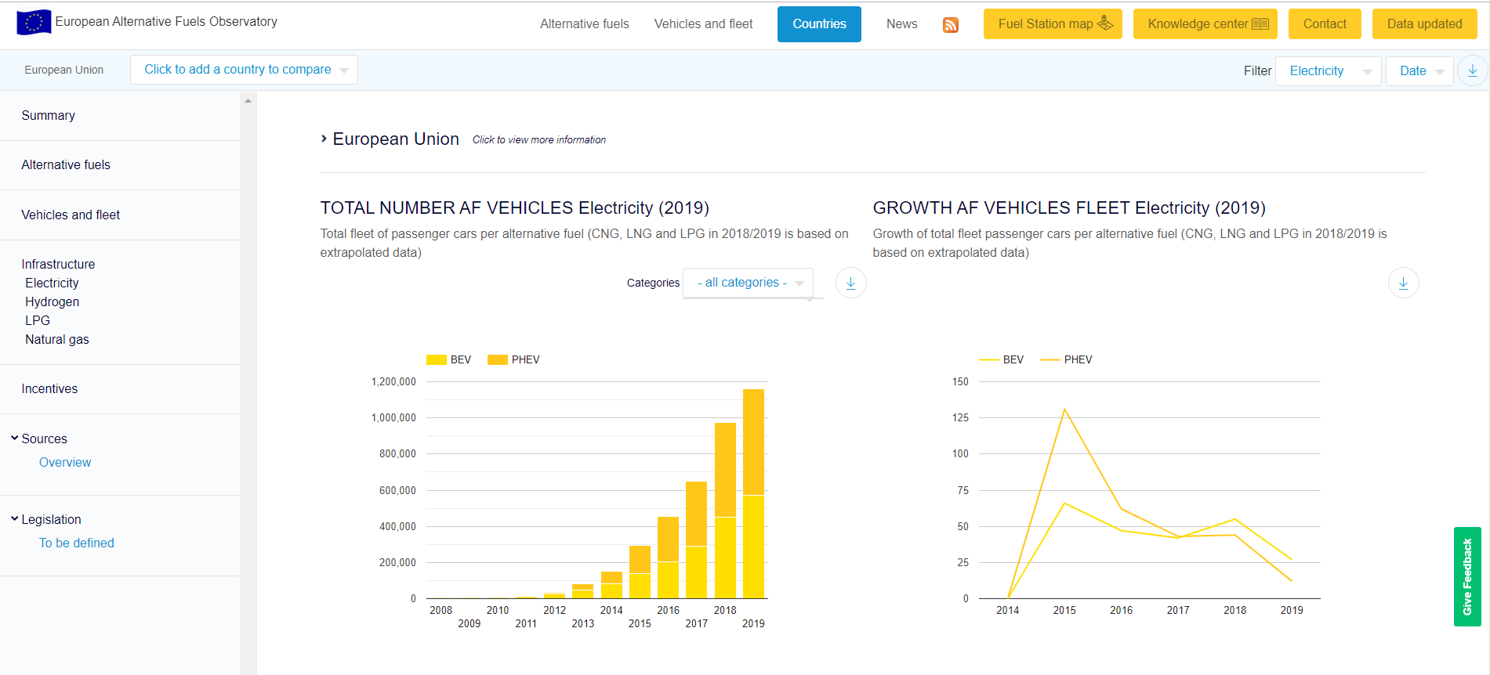
Task: Open the Alternative fuels top menu
Action: [x=584, y=24]
